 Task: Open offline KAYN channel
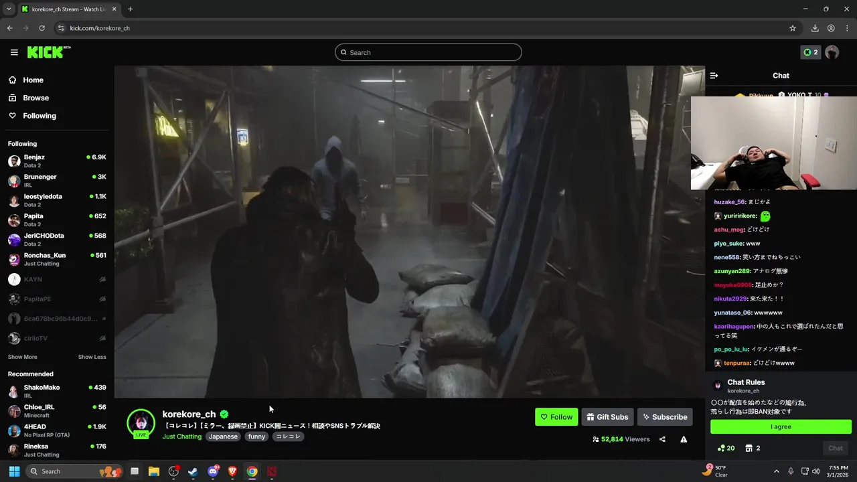pyautogui.click(x=57, y=279)
